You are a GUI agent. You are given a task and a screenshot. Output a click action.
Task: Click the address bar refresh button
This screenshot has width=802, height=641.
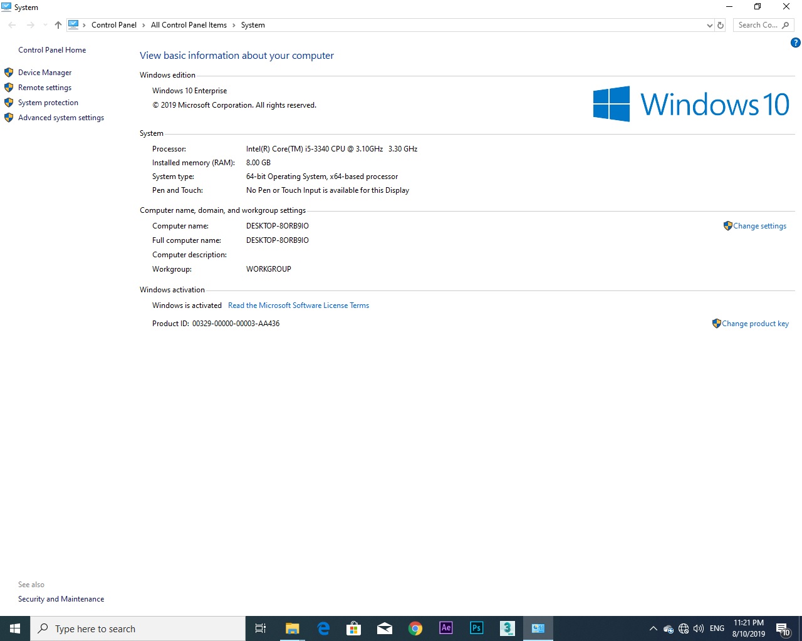[x=721, y=25]
